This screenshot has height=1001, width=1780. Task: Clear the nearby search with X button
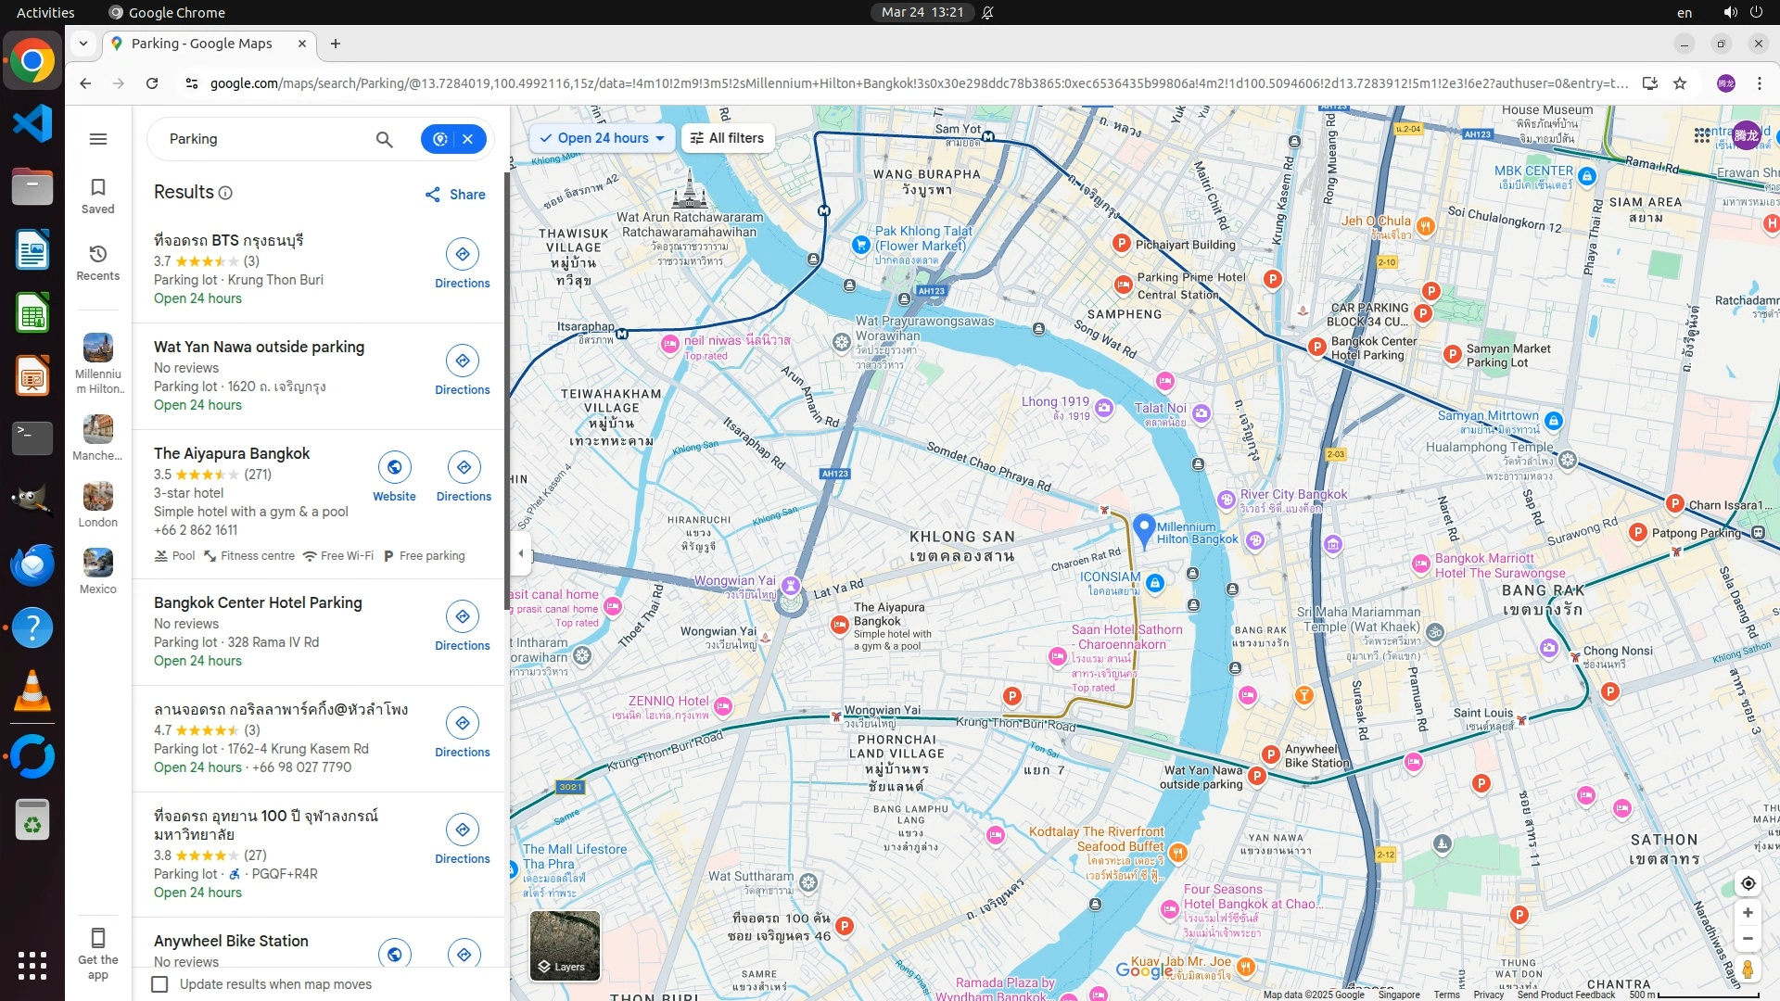click(x=468, y=139)
